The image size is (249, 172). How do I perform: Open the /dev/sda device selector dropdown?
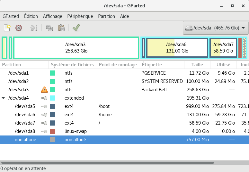(215, 28)
